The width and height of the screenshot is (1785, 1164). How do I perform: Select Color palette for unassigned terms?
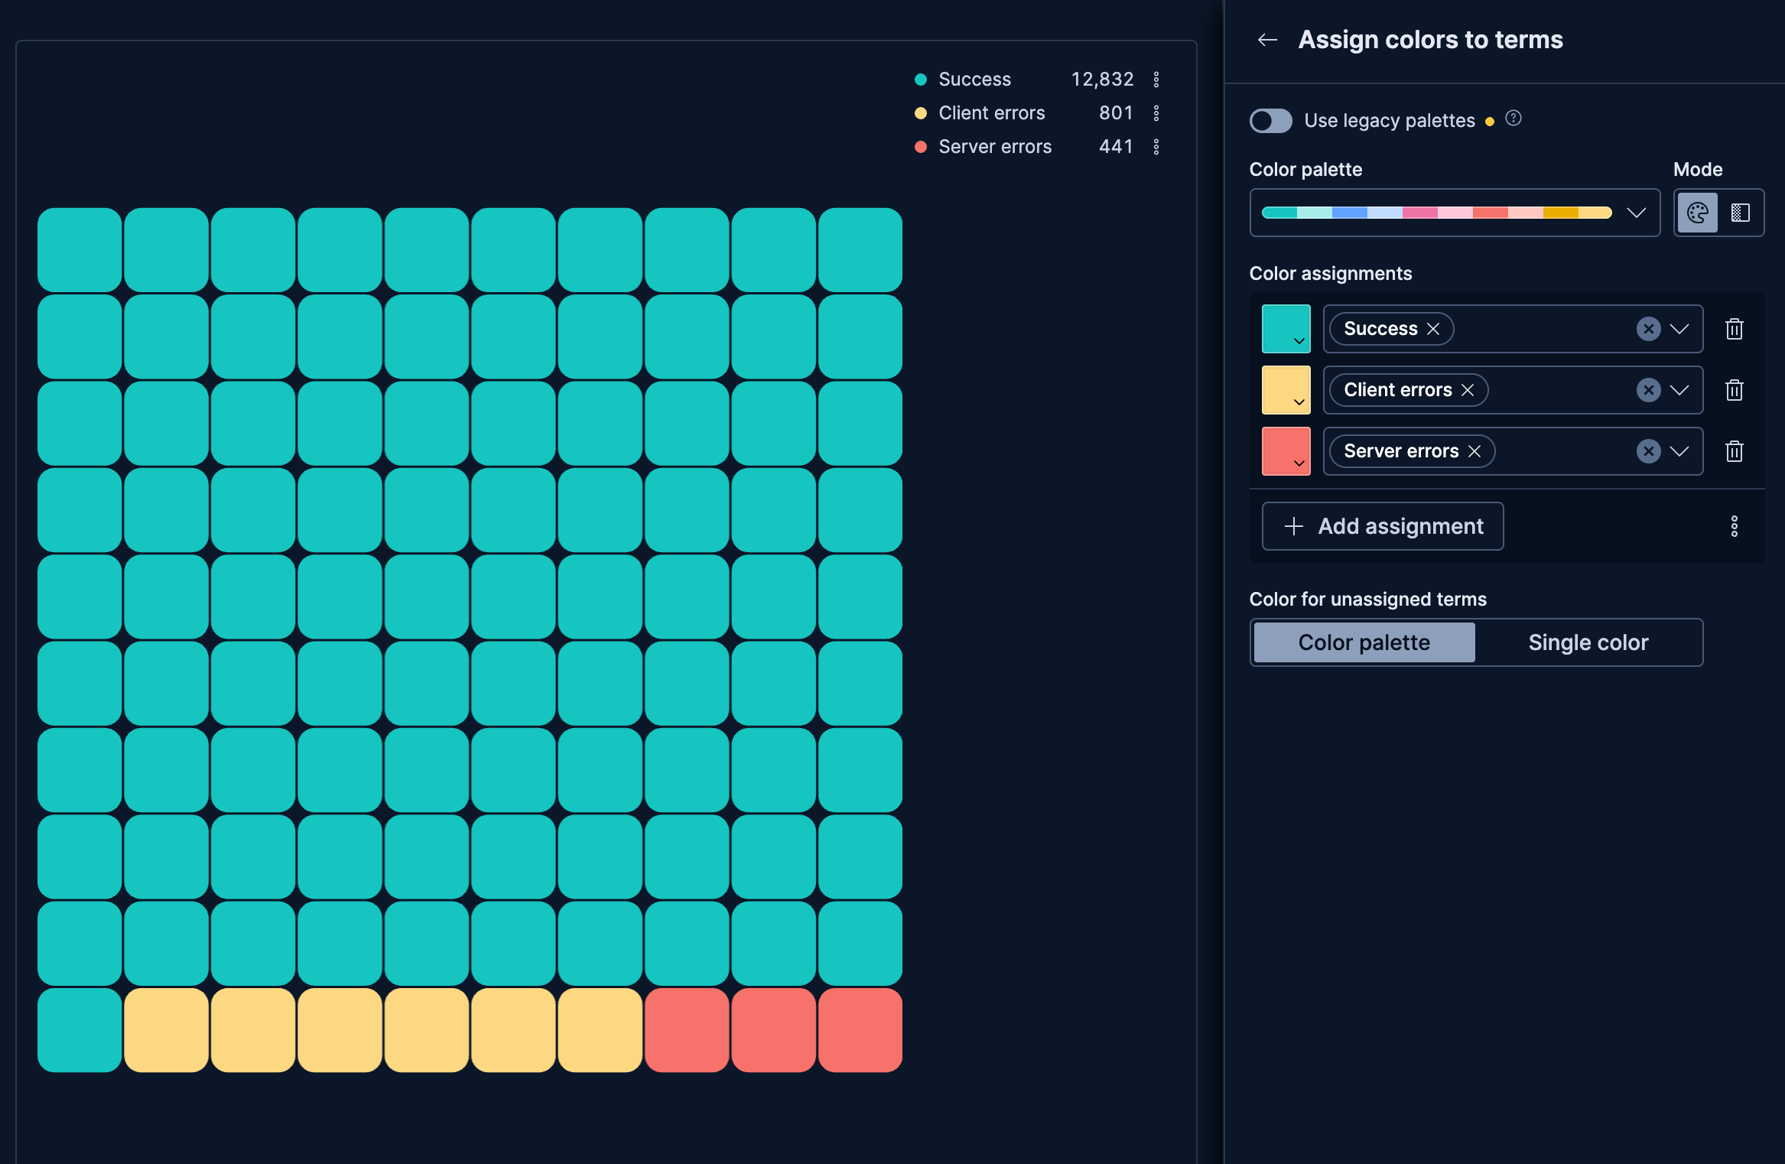(x=1363, y=642)
